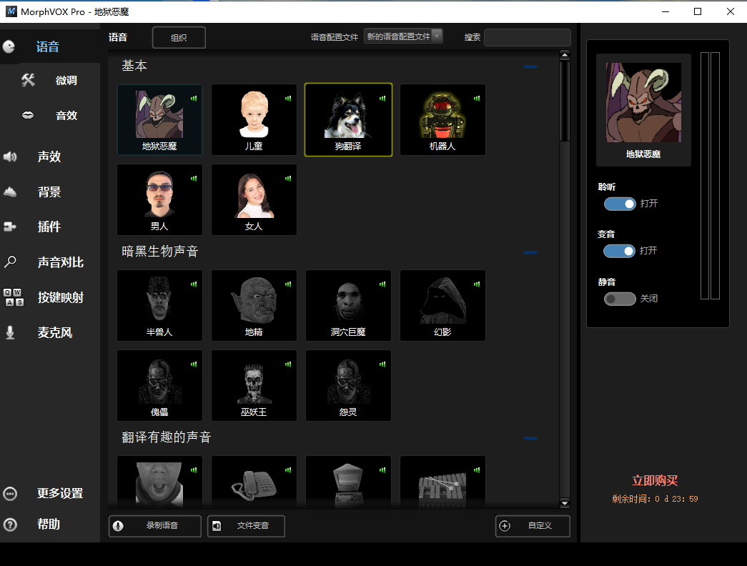Toggle the 变音 morph switch
747x566 pixels.
(x=619, y=251)
